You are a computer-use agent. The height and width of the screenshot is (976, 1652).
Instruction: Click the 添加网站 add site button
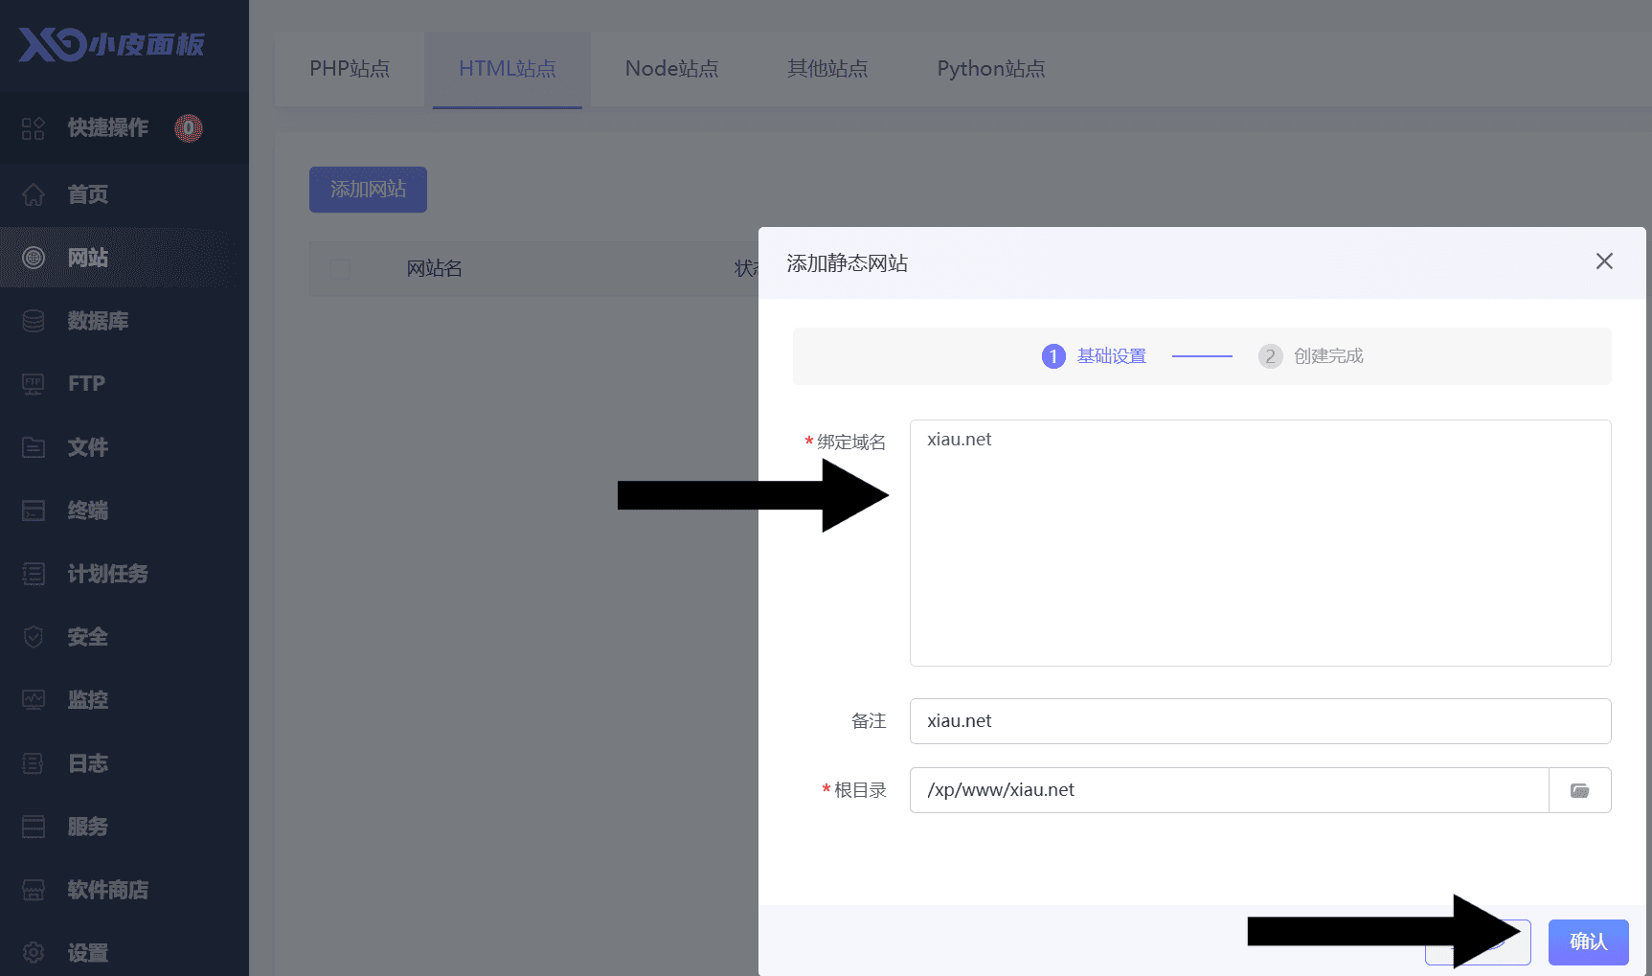pos(368,190)
